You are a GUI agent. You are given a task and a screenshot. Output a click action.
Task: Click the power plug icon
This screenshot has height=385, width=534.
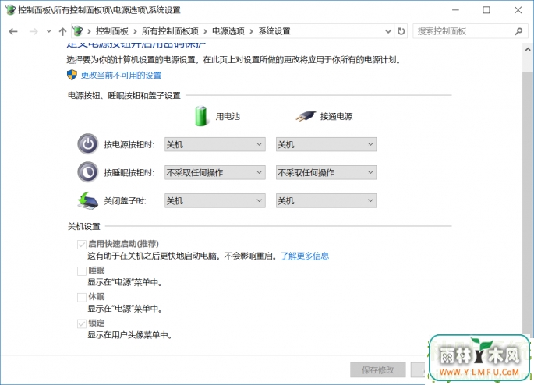306,116
